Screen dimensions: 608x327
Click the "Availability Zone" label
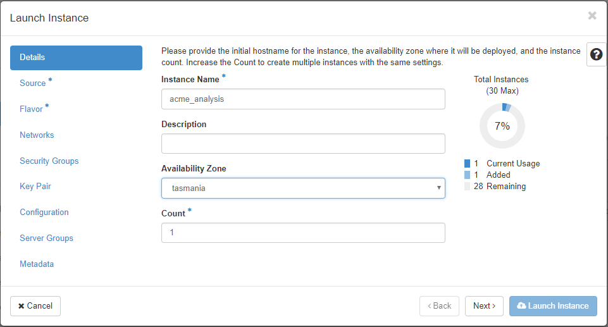(x=194, y=168)
